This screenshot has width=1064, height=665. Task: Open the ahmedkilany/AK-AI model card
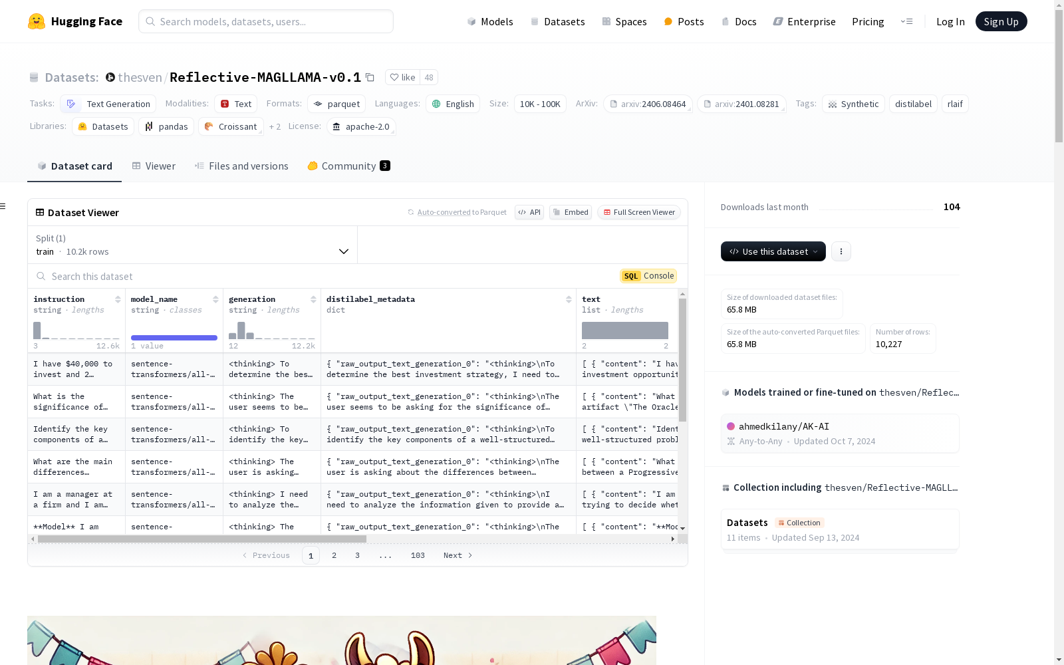click(x=840, y=433)
